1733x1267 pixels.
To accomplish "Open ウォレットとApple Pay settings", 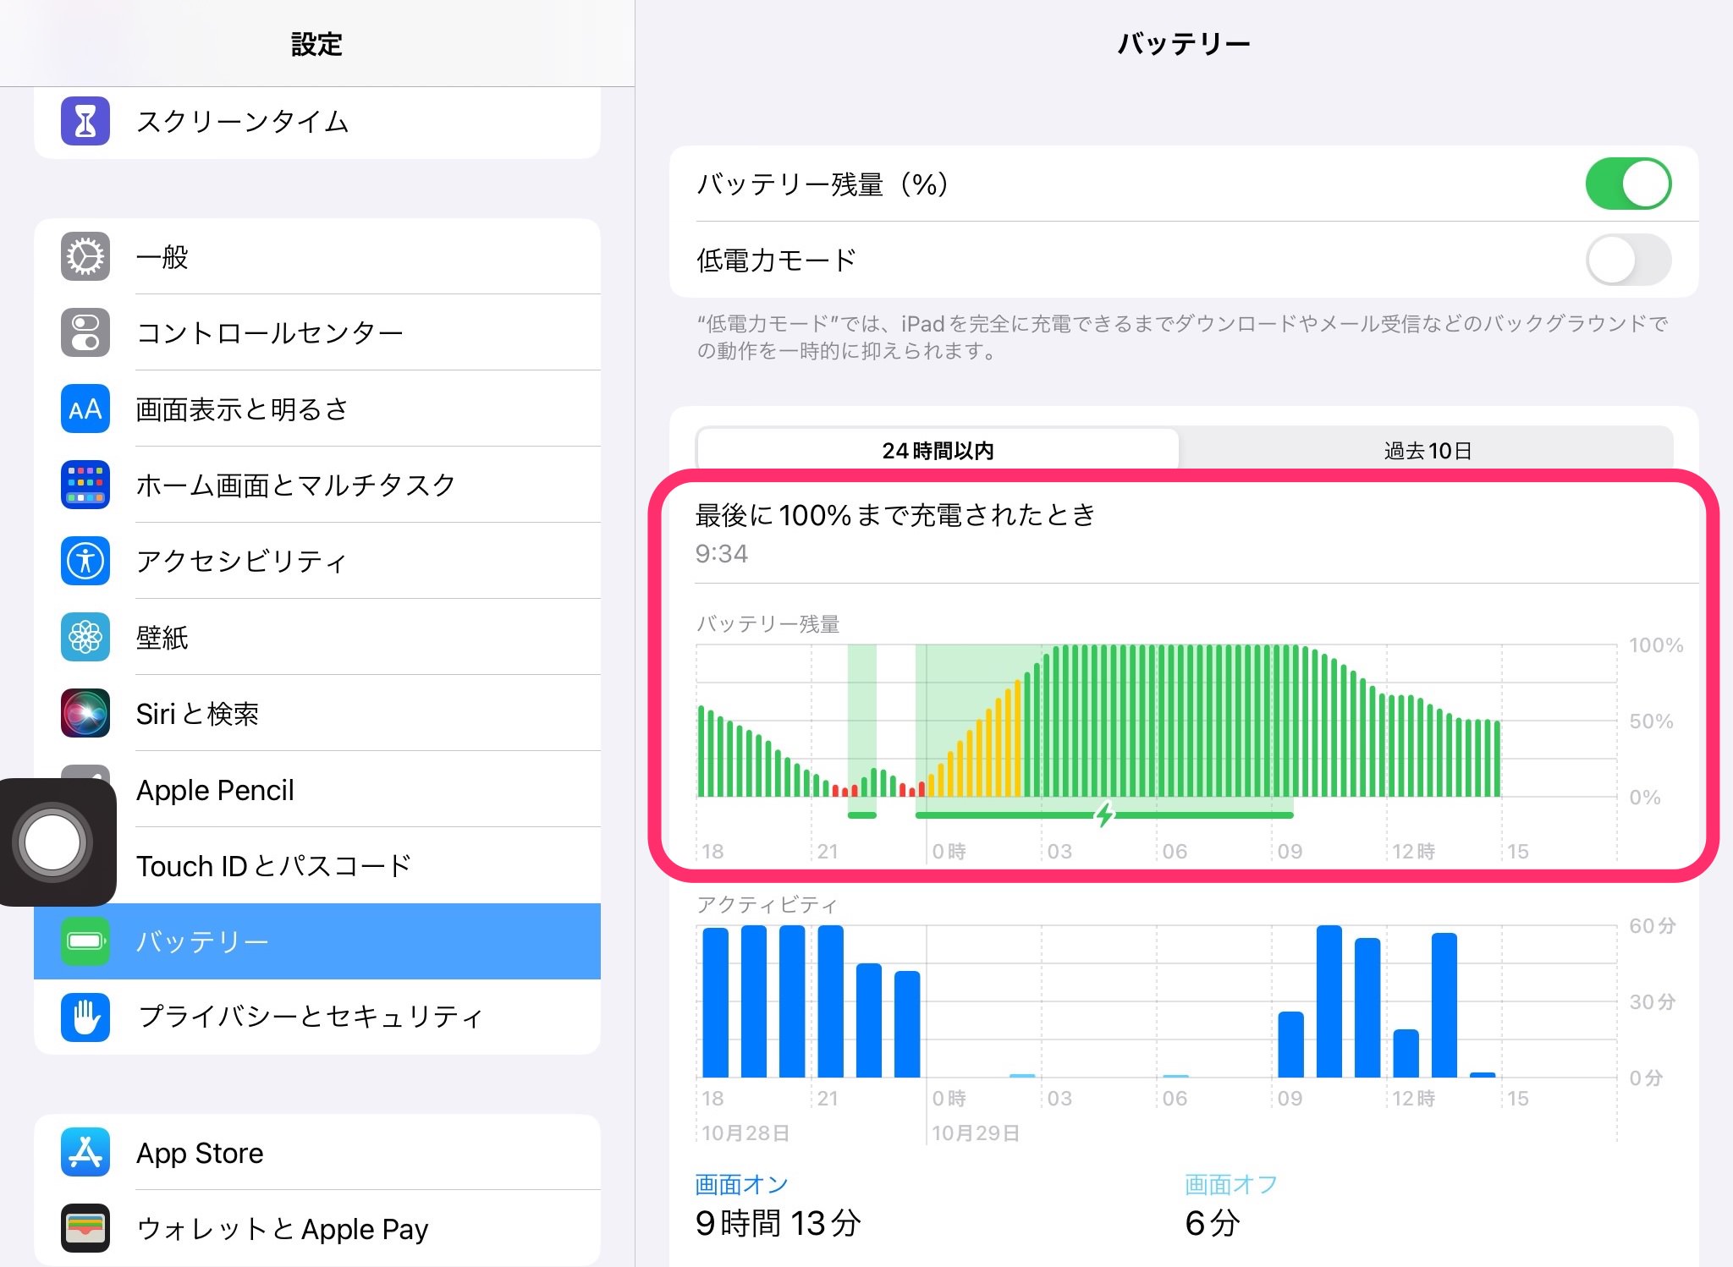I will 317,1228.
